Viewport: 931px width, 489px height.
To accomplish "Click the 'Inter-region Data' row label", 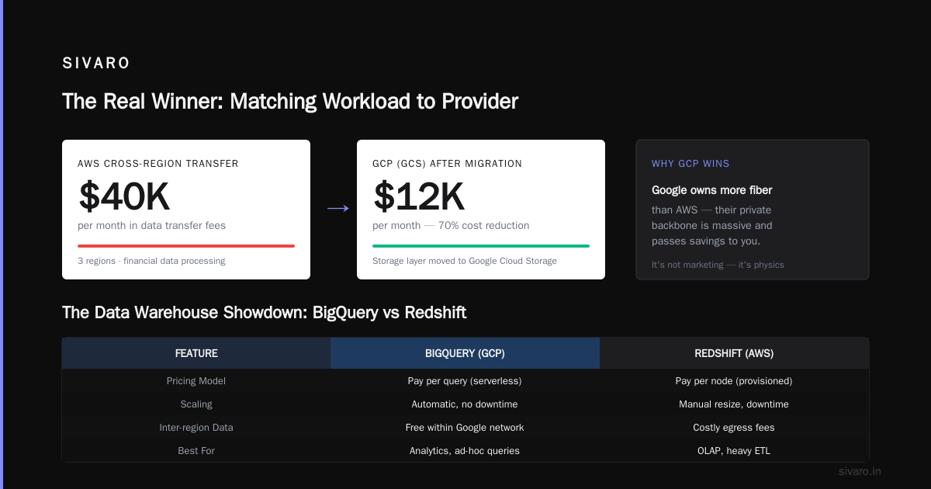I will click(x=196, y=428).
